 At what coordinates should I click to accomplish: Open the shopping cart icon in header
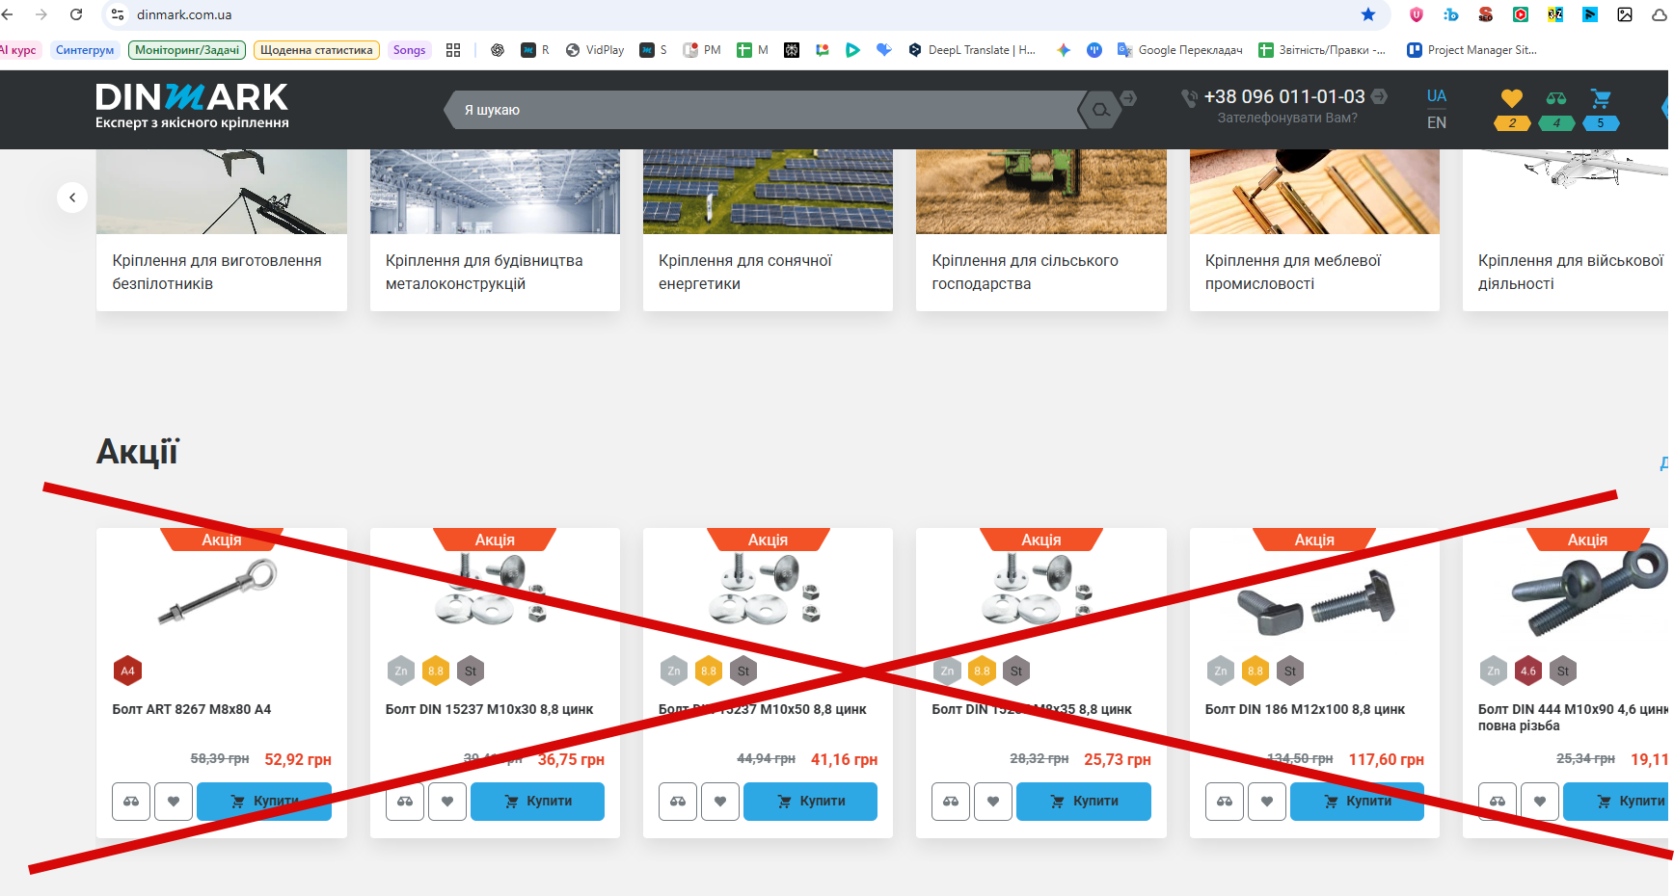(x=1601, y=98)
